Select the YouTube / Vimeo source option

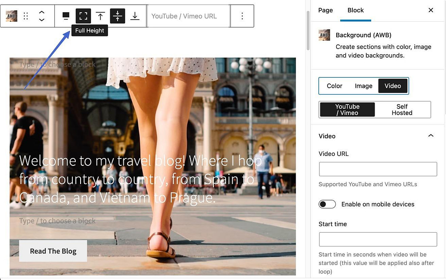pyautogui.click(x=347, y=109)
